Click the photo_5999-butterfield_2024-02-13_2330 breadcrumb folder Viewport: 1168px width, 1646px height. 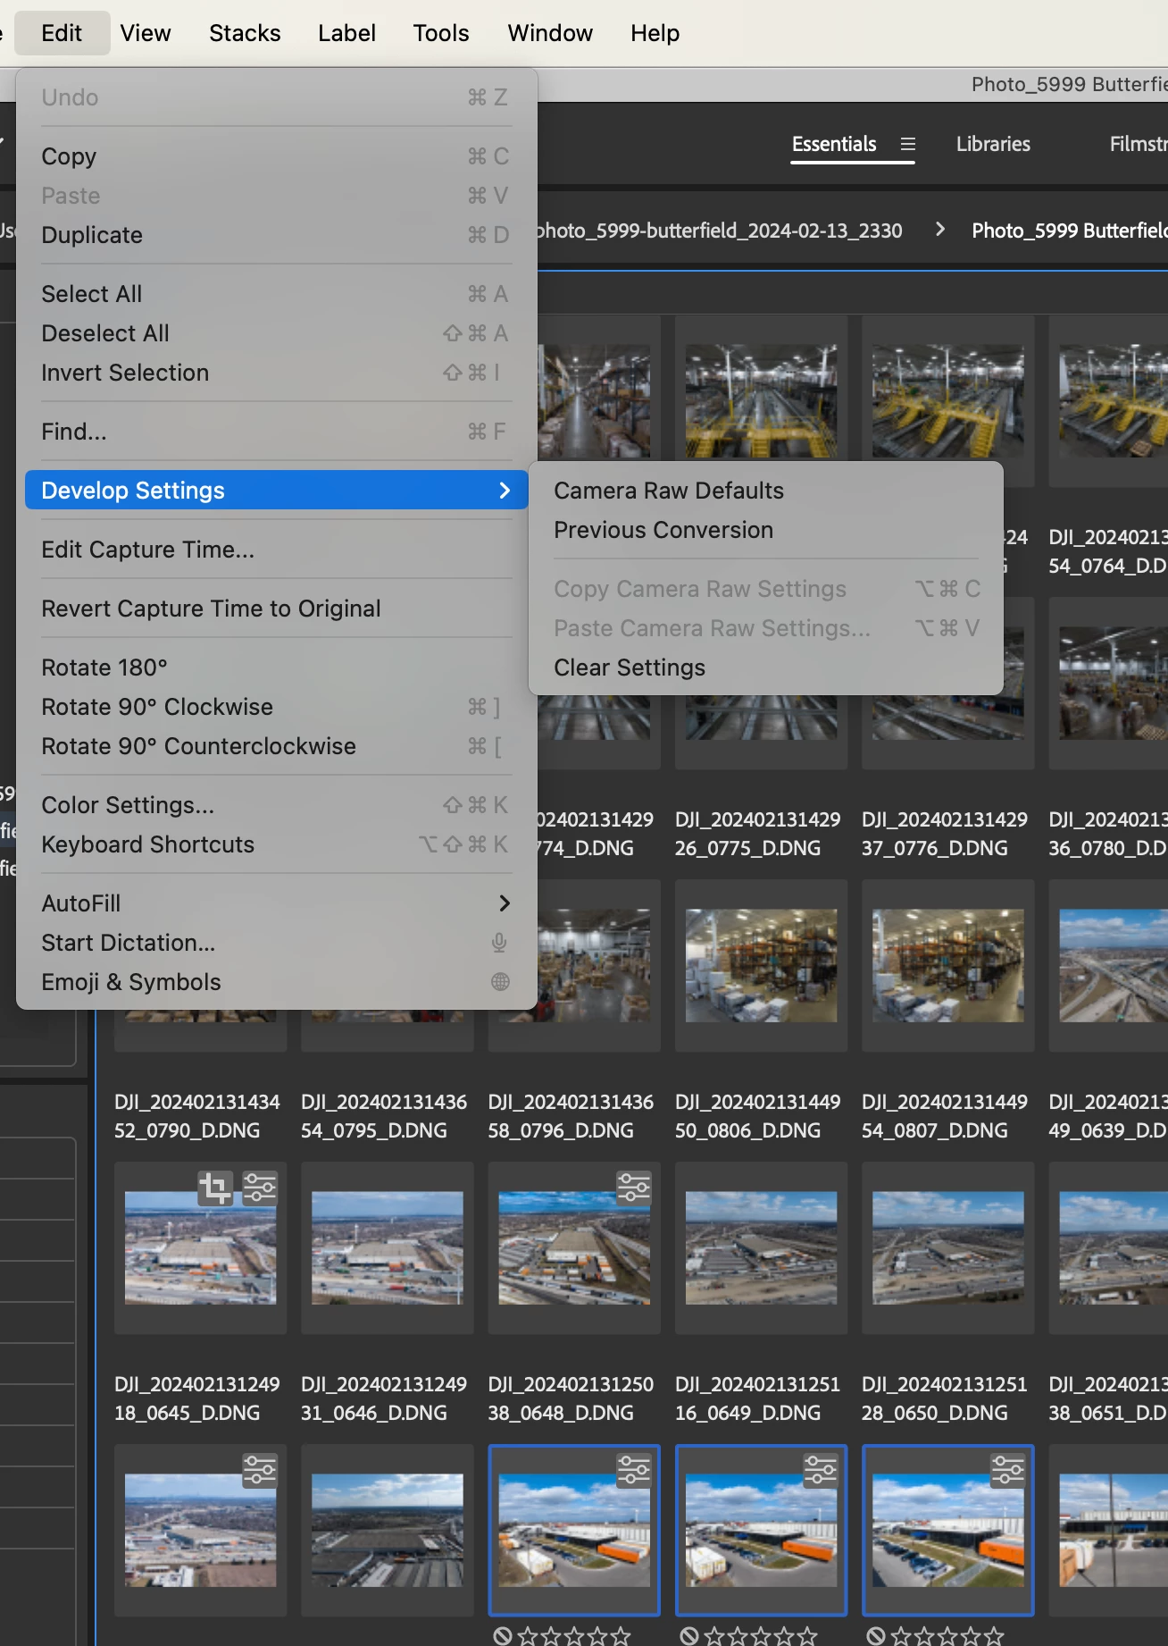pyautogui.click(x=720, y=231)
